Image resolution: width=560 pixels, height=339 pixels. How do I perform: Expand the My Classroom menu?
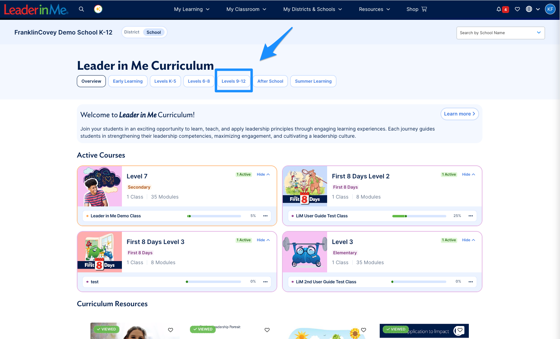[x=246, y=9]
